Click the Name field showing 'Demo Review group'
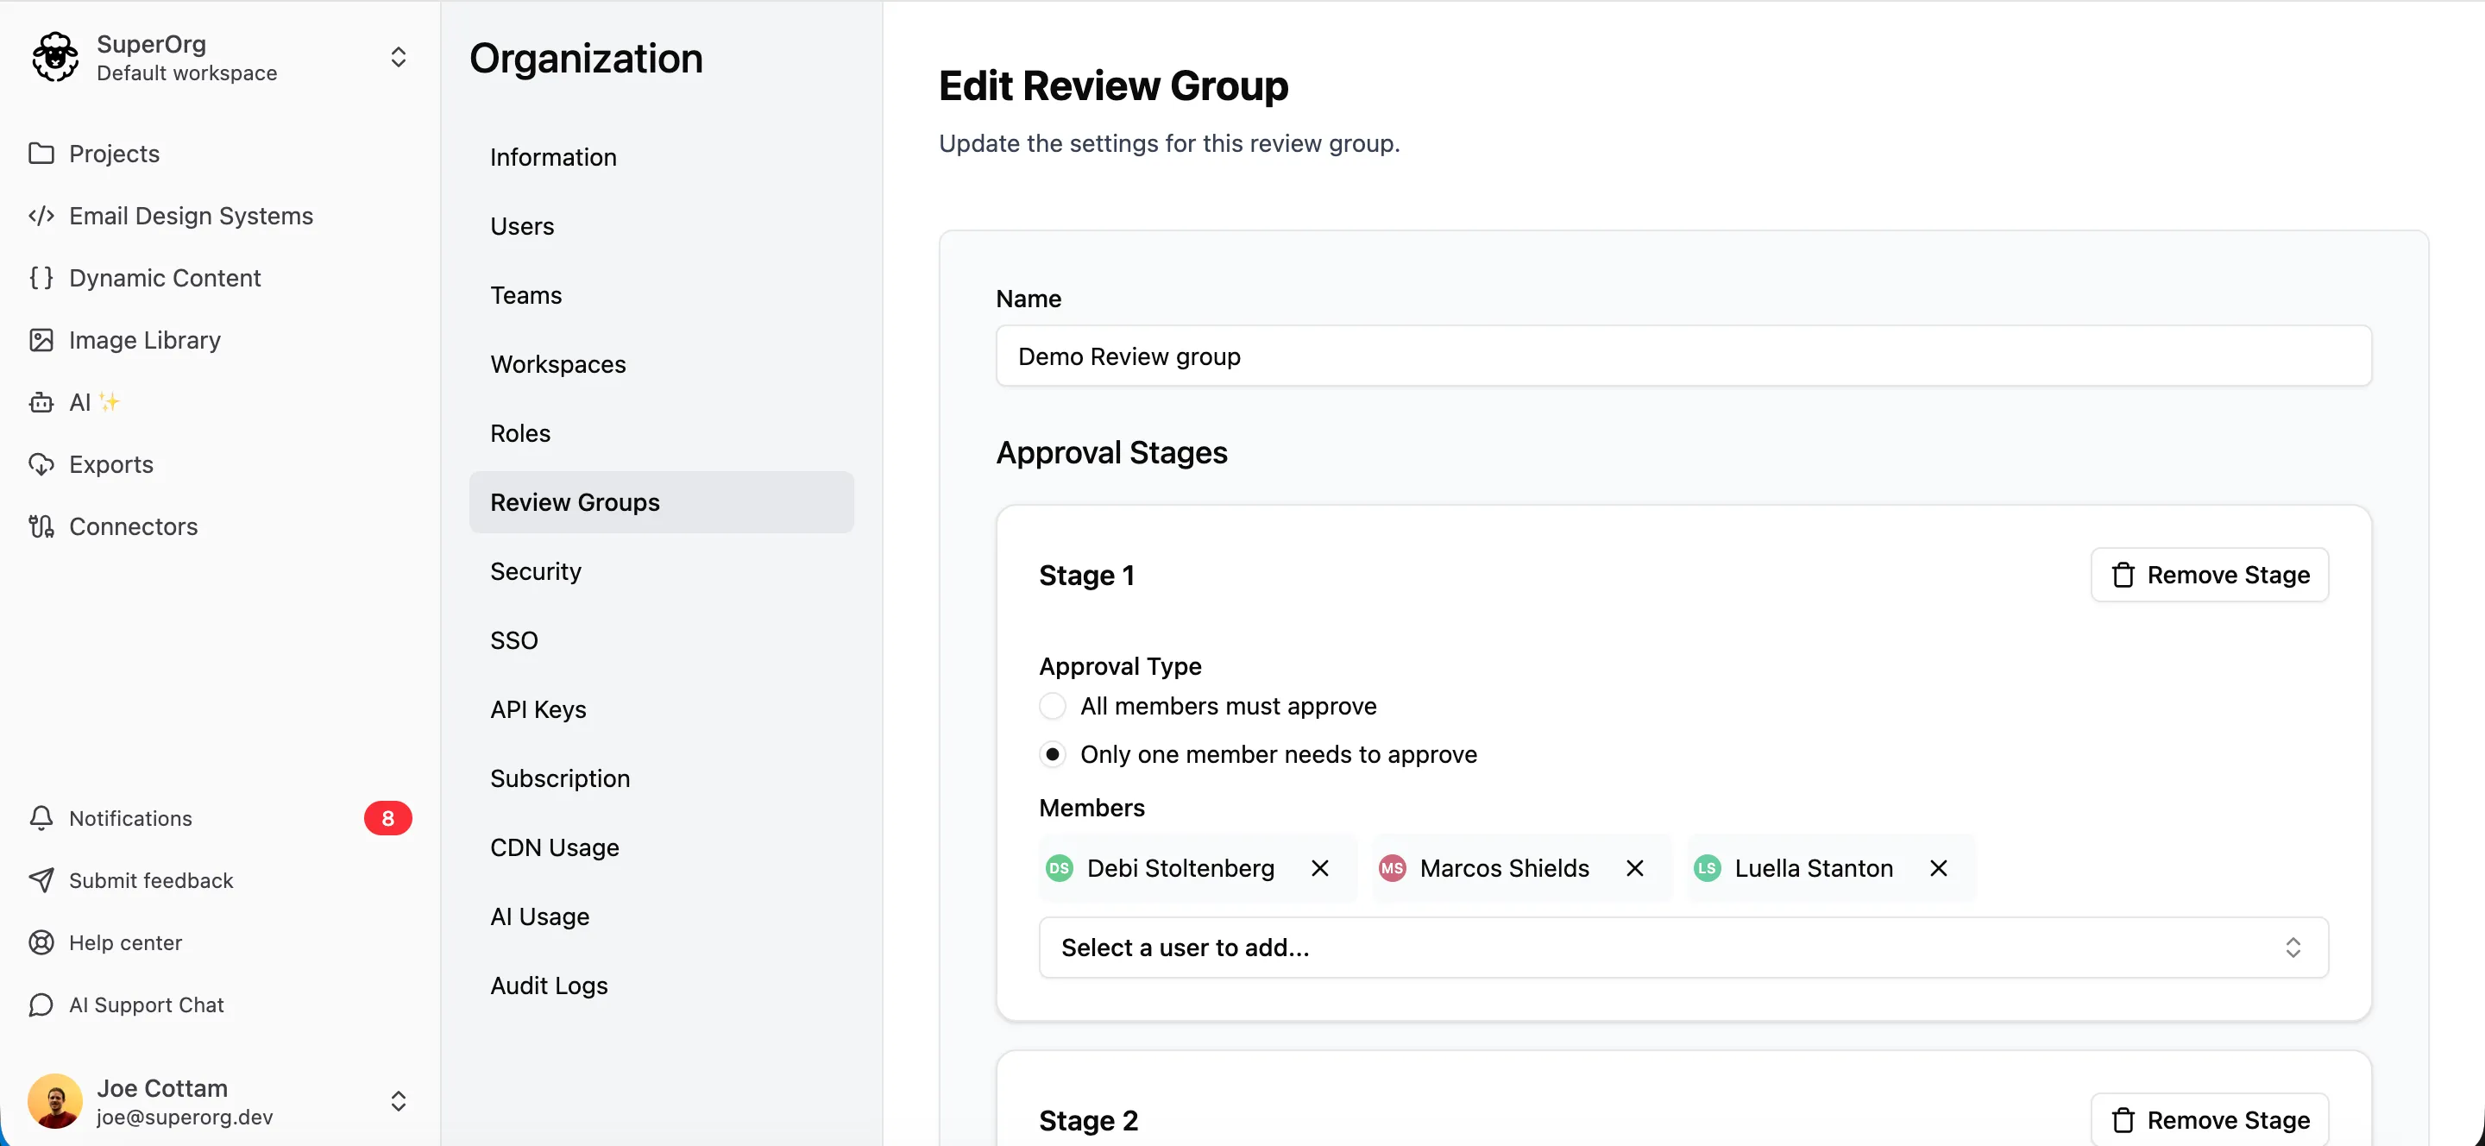Image resolution: width=2485 pixels, height=1146 pixels. click(1683, 356)
